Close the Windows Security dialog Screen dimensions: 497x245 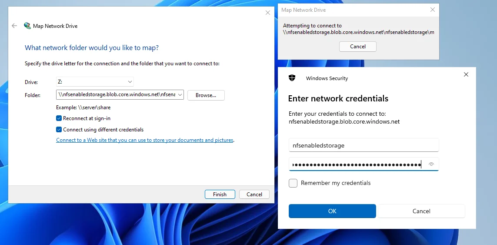pos(466,74)
